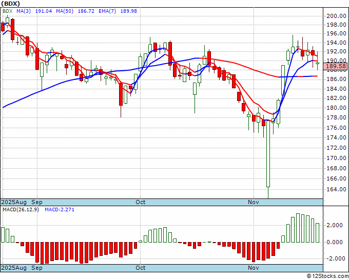Click the last MACD histogram bar
This screenshot has height=280, width=349.
317,233
